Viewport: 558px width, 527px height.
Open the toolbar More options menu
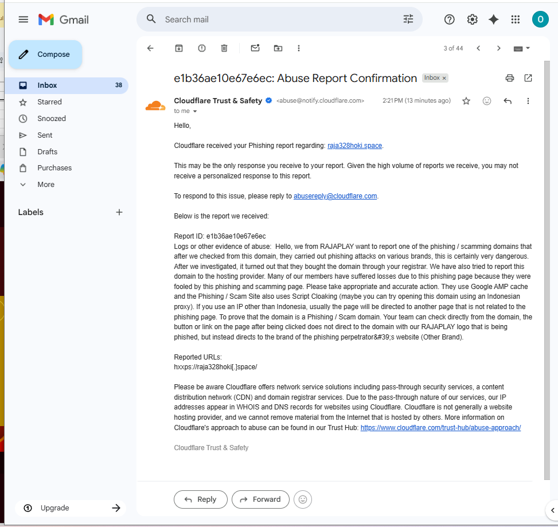[x=299, y=48]
